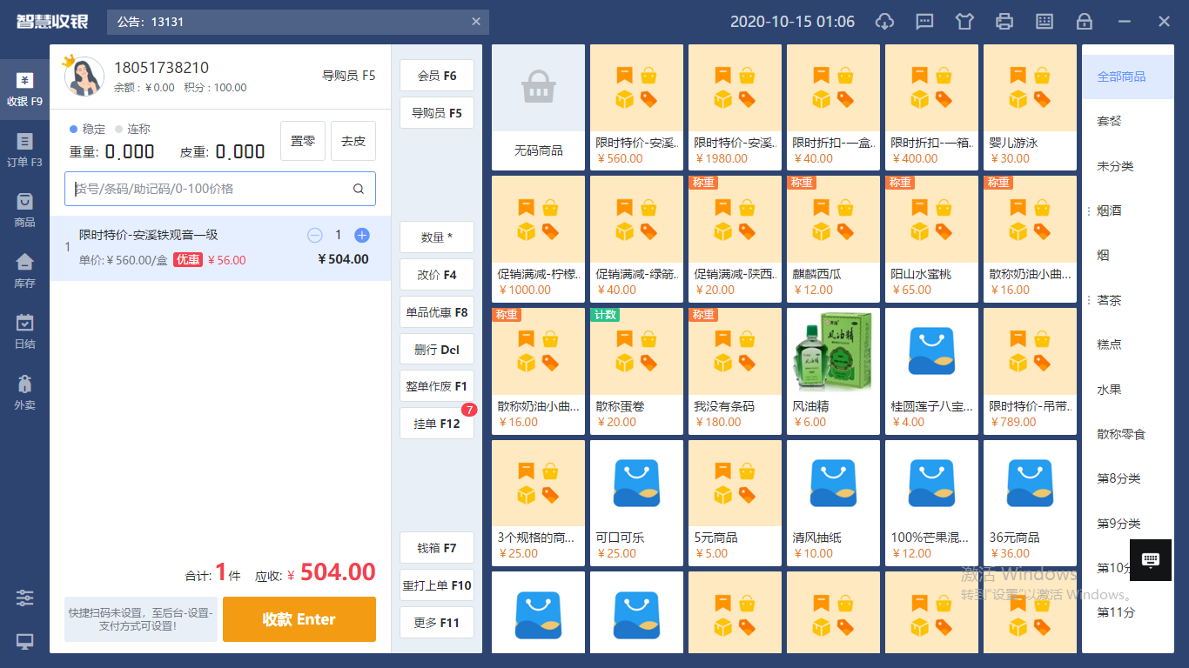Click the printer icon in top bar

pos(1004,22)
